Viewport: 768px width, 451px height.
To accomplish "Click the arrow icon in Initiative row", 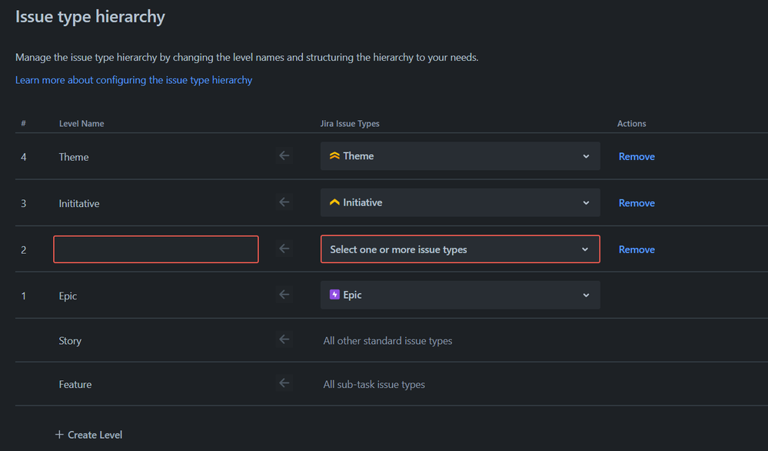I will (x=284, y=202).
